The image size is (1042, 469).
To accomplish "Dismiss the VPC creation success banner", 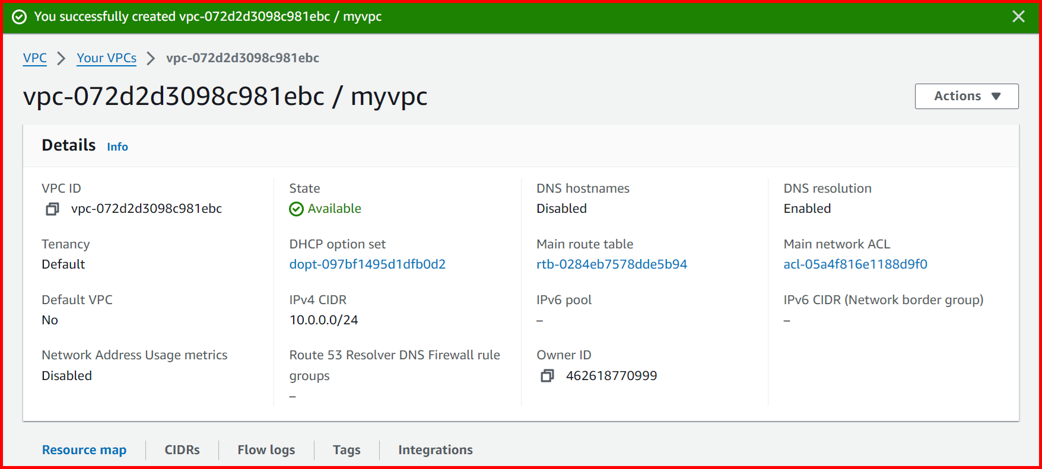I will click(1019, 16).
